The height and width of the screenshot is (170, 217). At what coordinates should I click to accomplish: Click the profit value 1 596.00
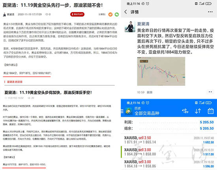[208, 166]
